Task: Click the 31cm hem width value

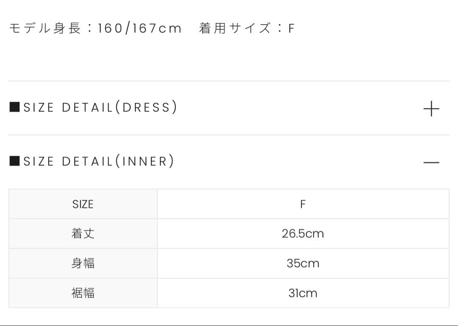Action: [x=303, y=293]
